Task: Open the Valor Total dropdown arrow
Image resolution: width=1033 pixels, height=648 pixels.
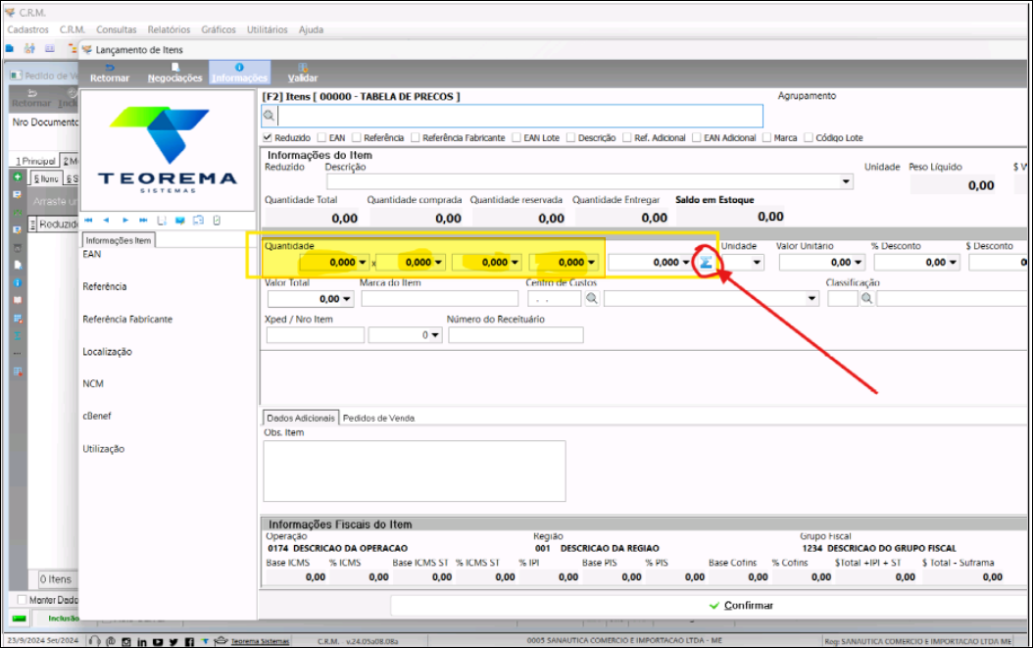Action: point(347,299)
